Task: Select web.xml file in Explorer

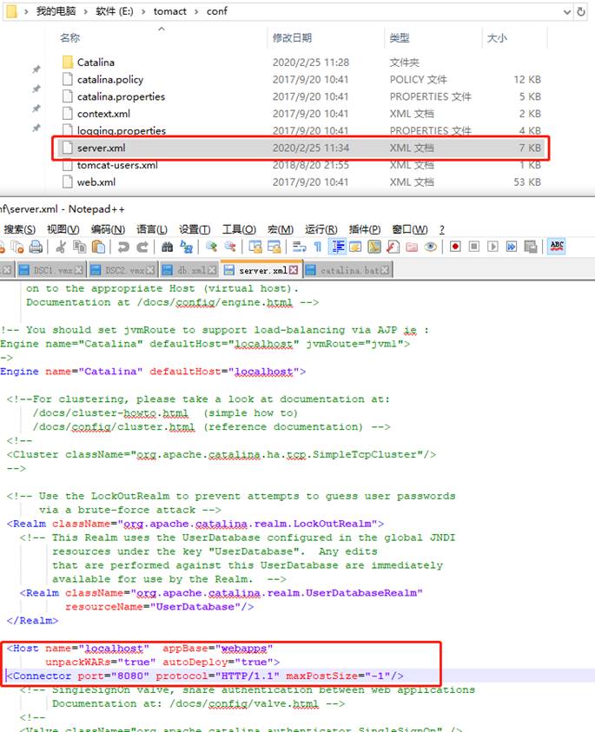Action: [96, 182]
